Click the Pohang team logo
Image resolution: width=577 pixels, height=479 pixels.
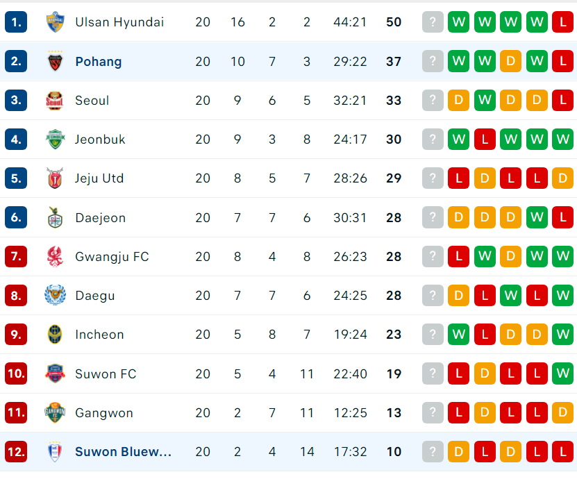click(55, 61)
